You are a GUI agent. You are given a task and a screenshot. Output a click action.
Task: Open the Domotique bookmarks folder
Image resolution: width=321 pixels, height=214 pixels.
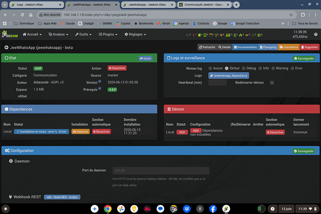click(24, 24)
